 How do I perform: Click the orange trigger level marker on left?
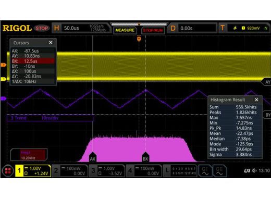(x=4, y=65)
